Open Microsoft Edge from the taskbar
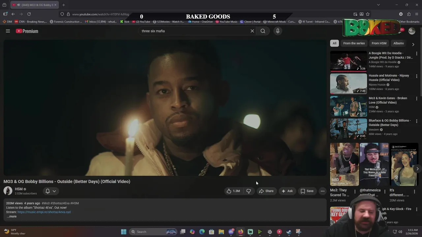Screen dimensions: 422x237 pyautogui.click(x=202, y=232)
